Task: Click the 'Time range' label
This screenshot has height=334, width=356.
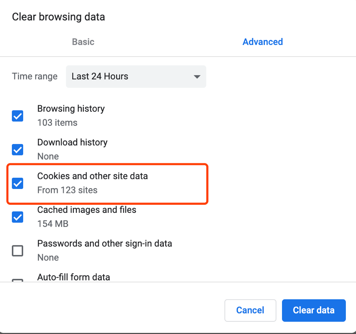Action: 35,76
